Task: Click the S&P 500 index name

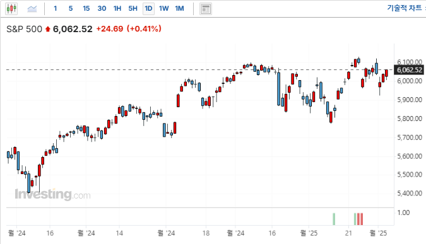Action: pyautogui.click(x=24, y=29)
